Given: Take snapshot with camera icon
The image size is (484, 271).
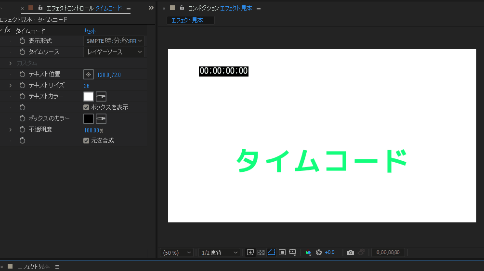Looking at the screenshot, I should (350, 253).
